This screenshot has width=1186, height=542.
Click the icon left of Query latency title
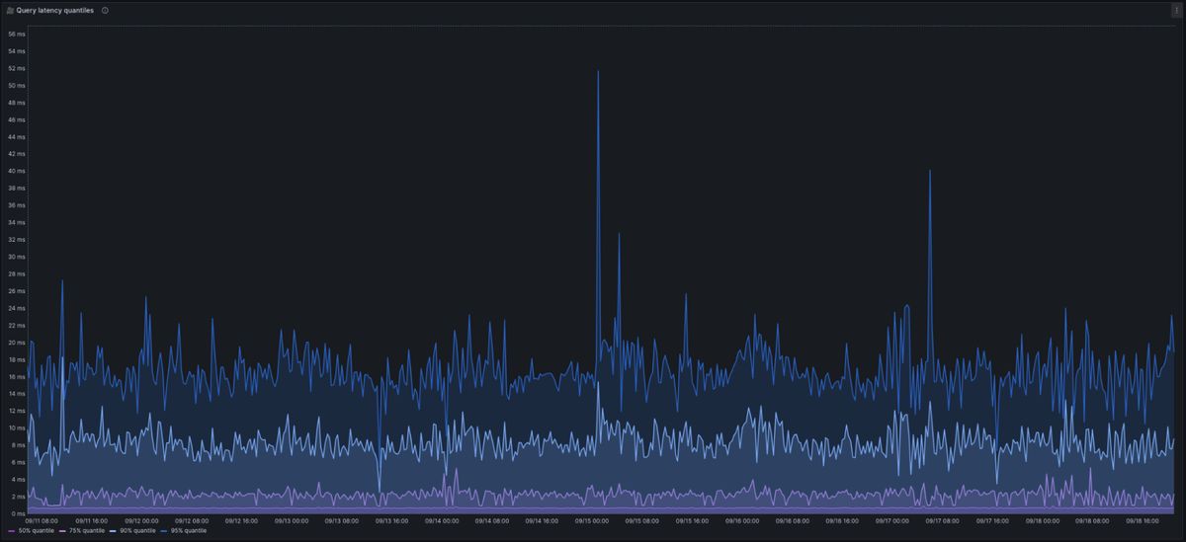10,10
